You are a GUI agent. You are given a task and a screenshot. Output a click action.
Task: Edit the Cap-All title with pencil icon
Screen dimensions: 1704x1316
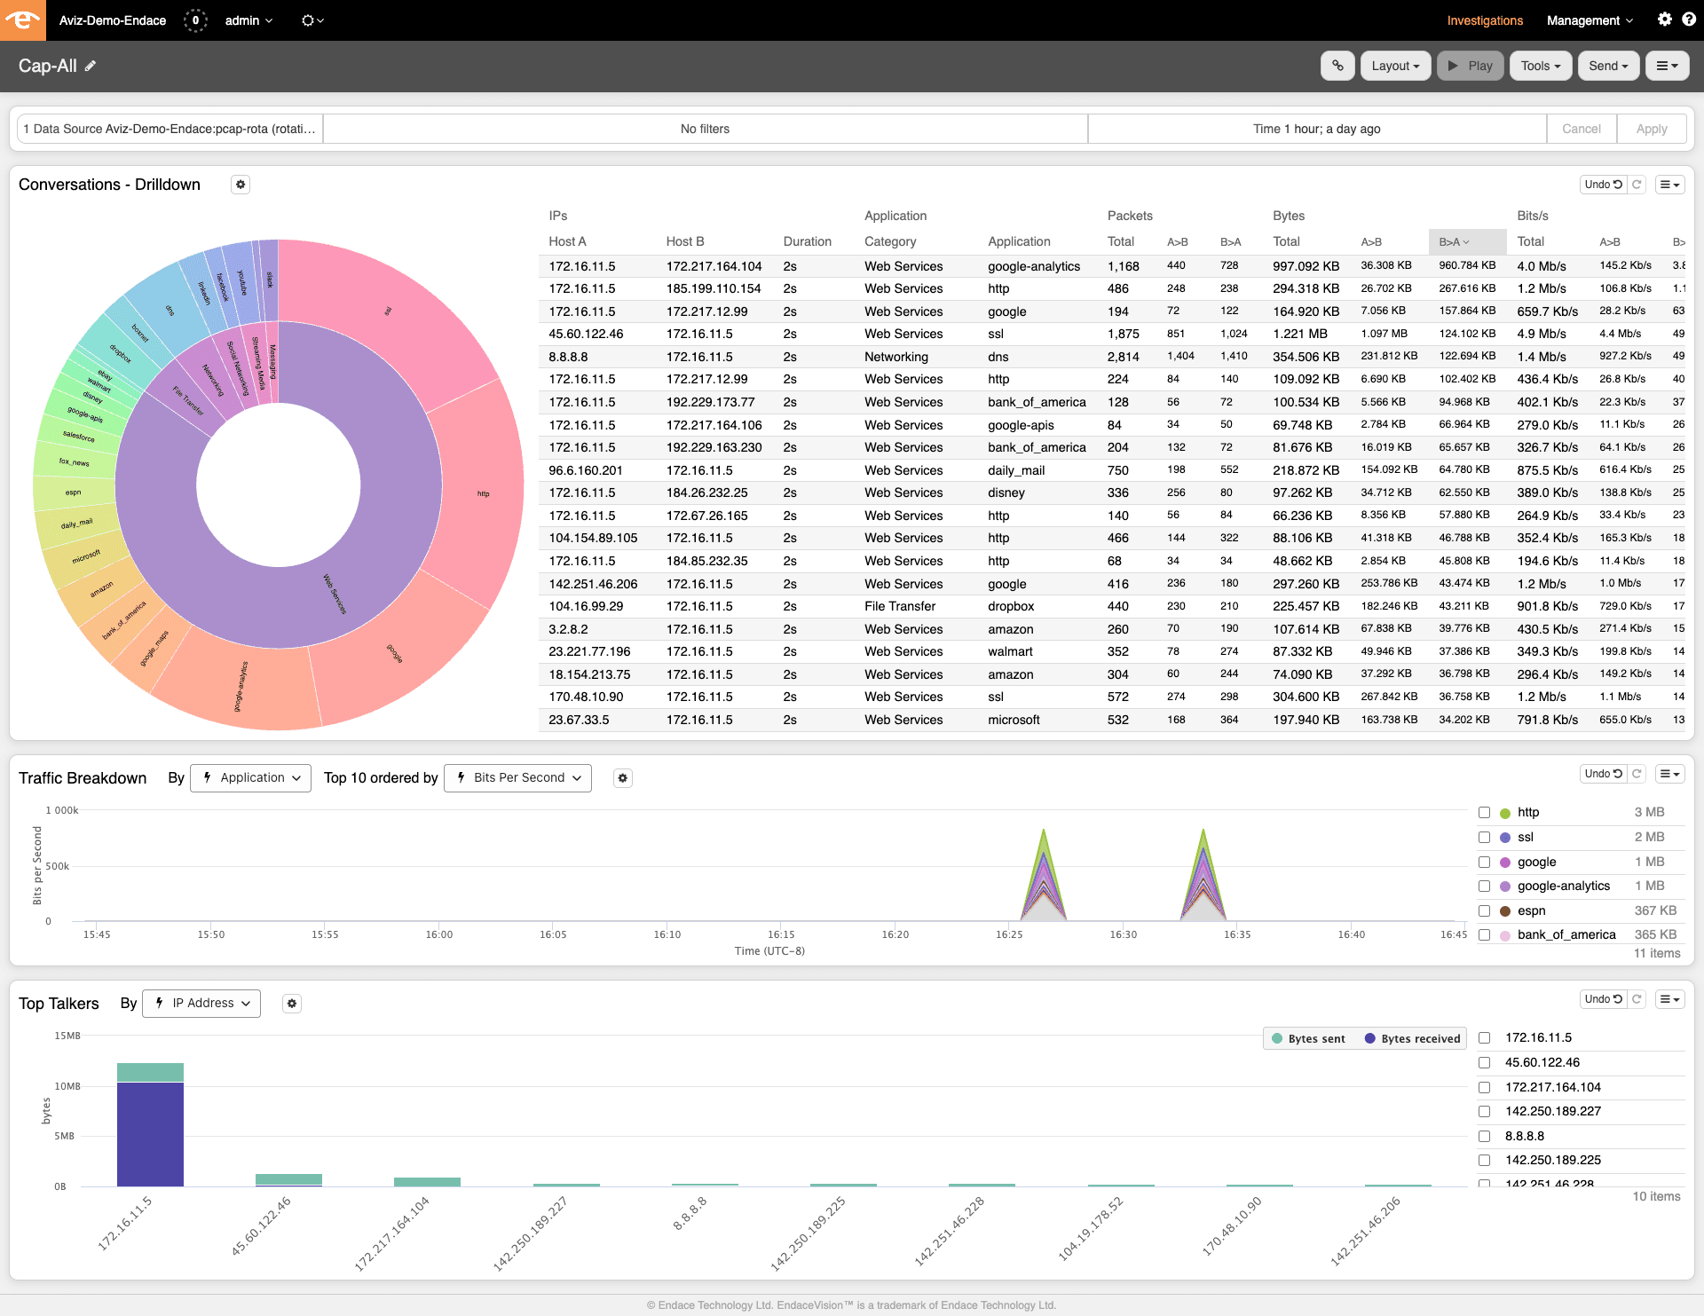pos(91,66)
